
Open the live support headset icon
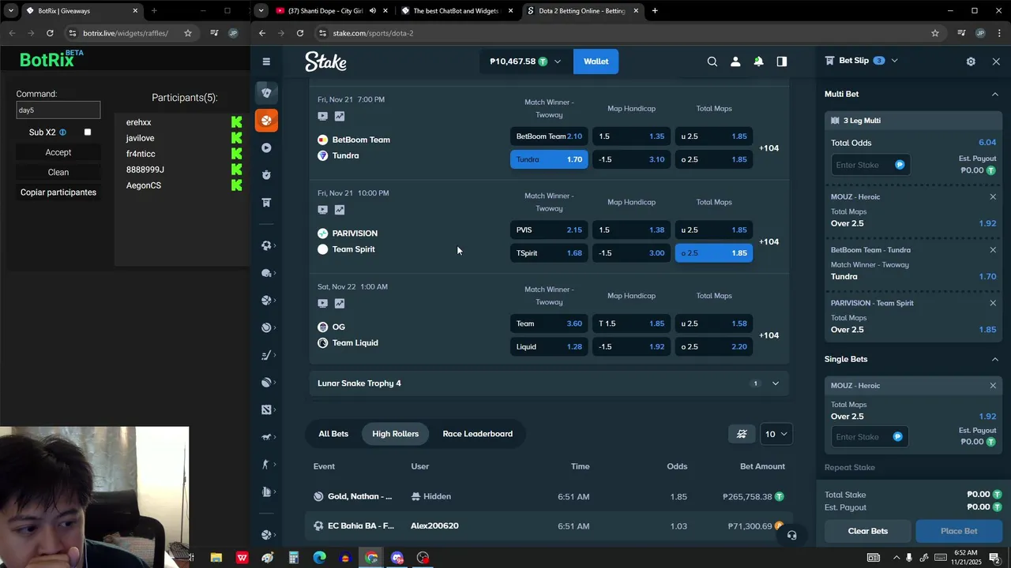791,535
